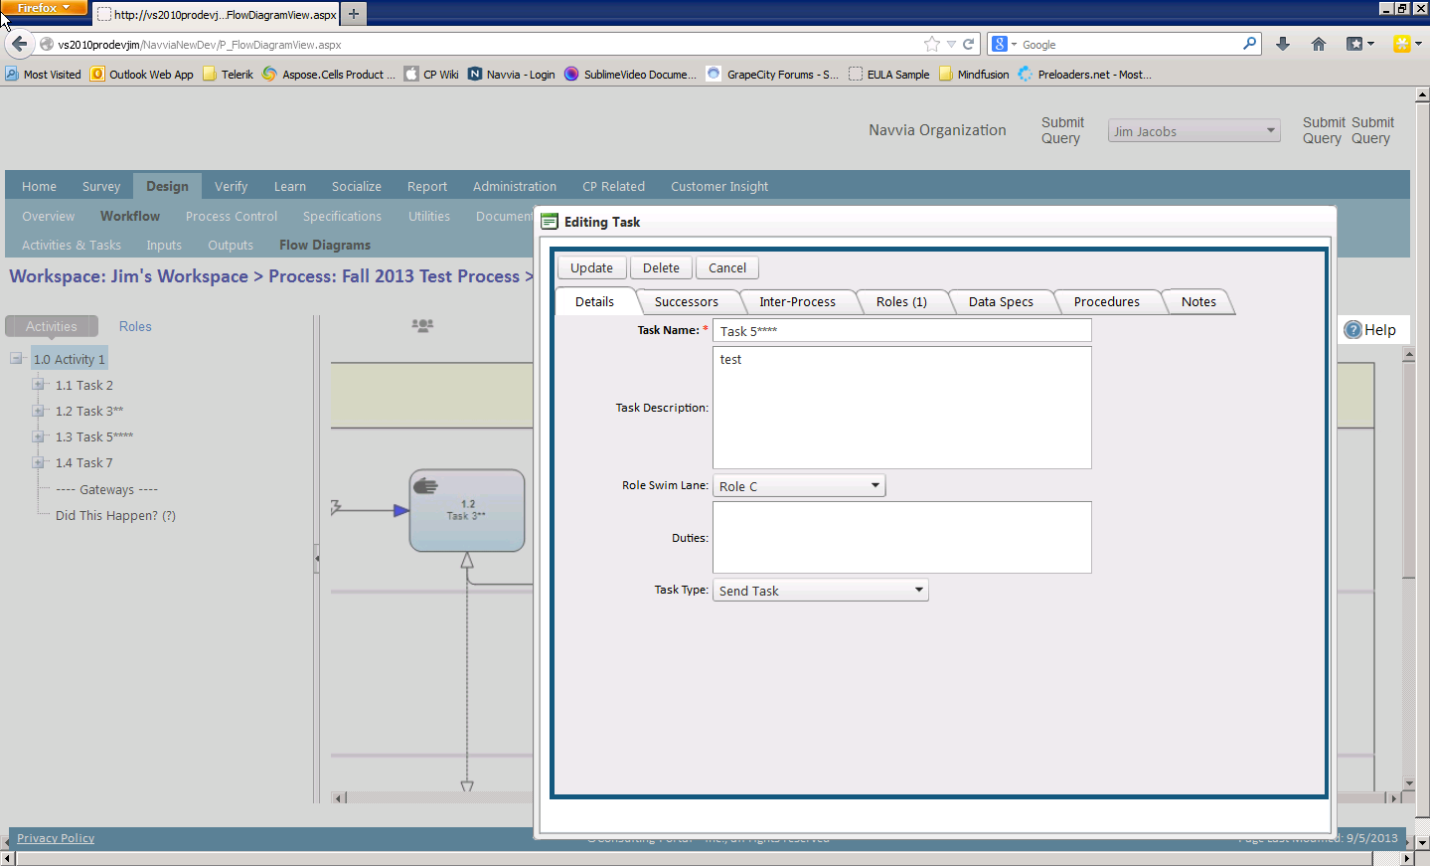This screenshot has height=866, width=1430.
Task: Open the Home navigation menu item
Action: (39, 186)
